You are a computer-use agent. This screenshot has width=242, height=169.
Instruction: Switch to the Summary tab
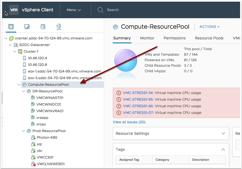pyautogui.click(x=122, y=38)
